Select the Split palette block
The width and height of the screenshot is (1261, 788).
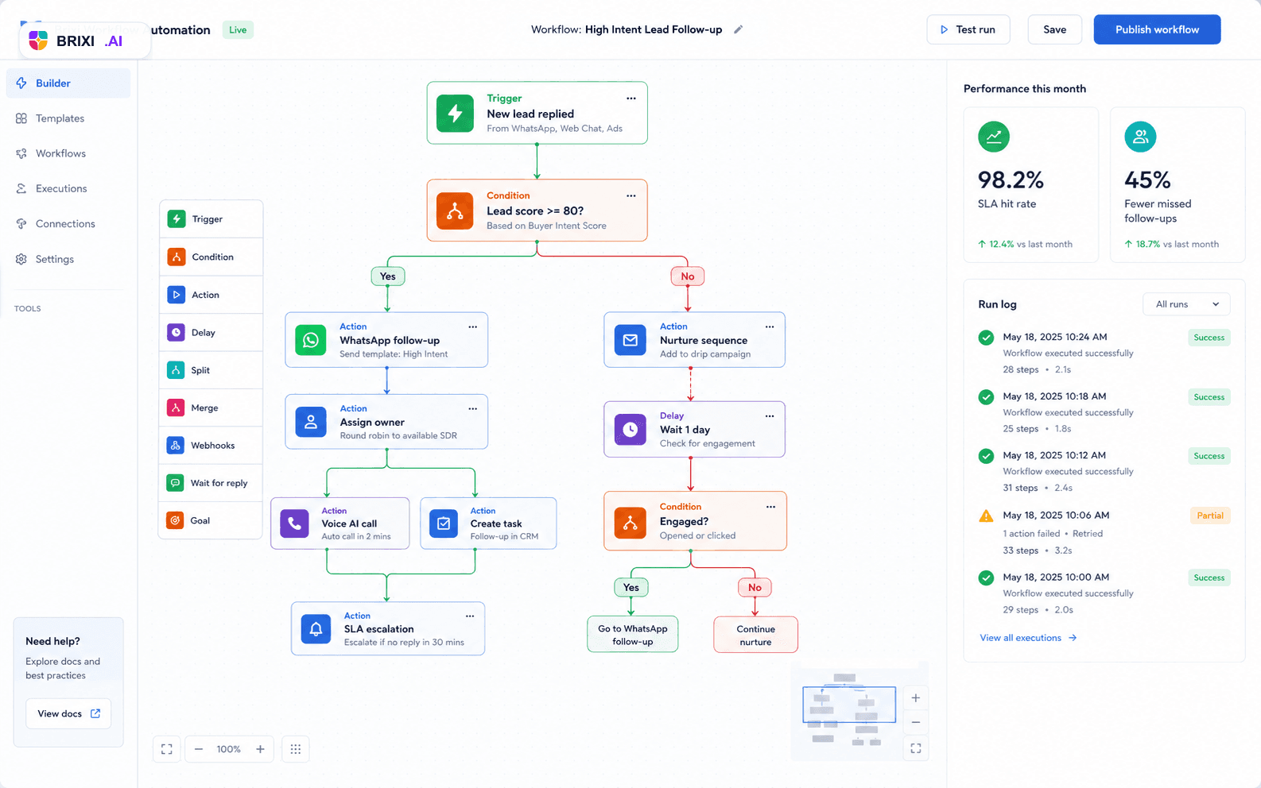211,370
